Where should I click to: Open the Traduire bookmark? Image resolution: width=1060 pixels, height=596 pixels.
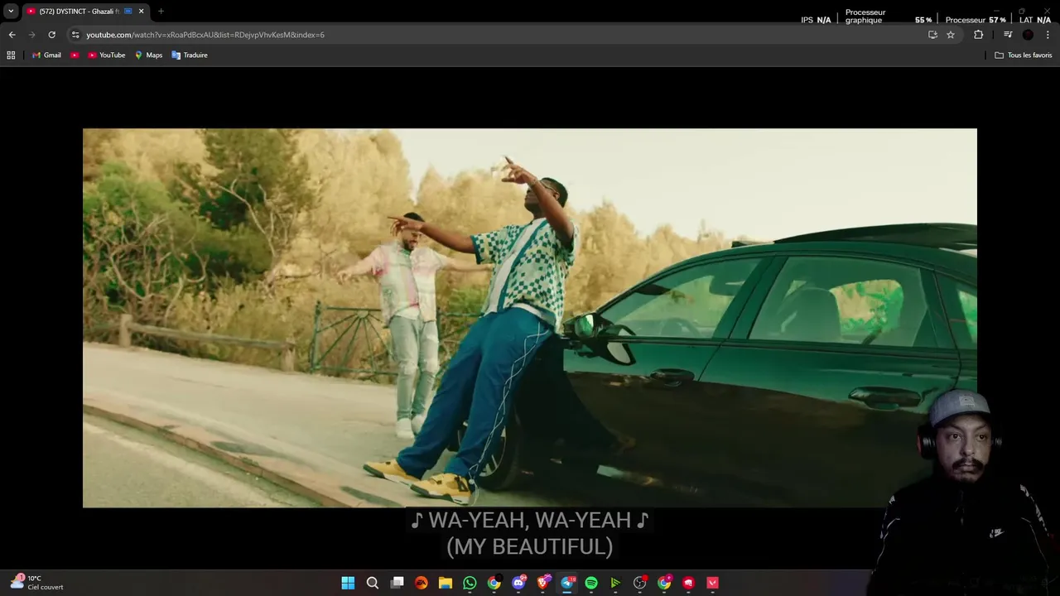[x=190, y=55]
